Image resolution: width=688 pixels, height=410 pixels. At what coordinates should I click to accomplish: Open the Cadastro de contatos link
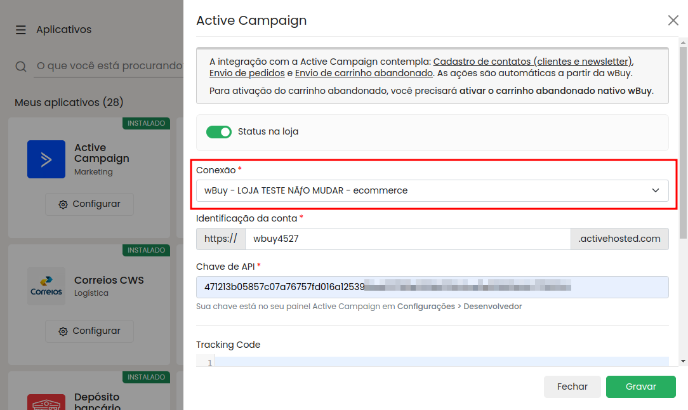click(x=533, y=62)
